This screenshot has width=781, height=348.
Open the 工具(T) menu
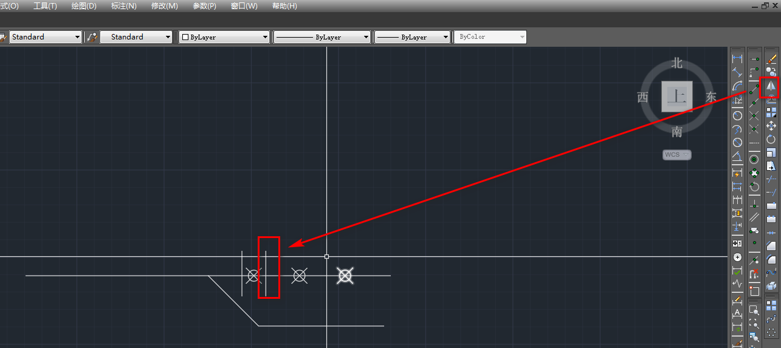click(x=45, y=6)
